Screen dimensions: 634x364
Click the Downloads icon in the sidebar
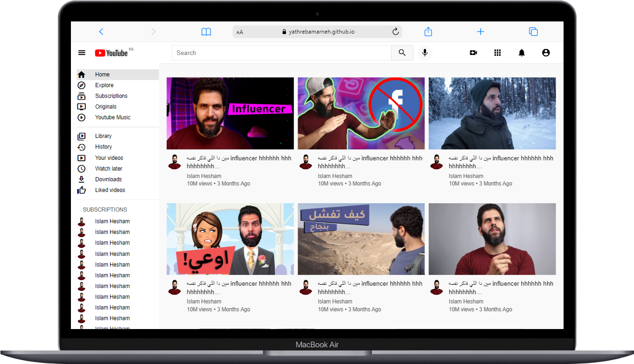(82, 179)
